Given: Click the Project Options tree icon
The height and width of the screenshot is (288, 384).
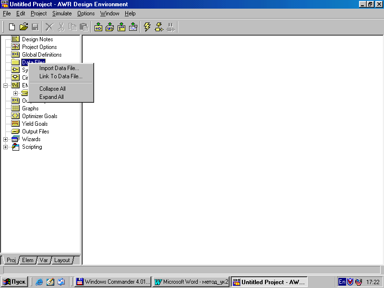Looking at the screenshot, I should [15, 47].
